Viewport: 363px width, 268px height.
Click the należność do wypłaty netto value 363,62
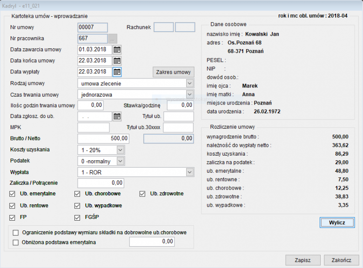(x=340, y=145)
